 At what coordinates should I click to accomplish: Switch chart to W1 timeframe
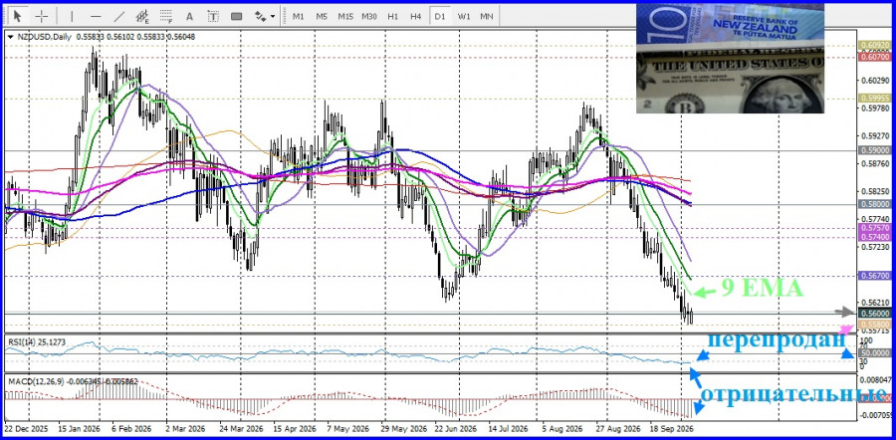463,16
